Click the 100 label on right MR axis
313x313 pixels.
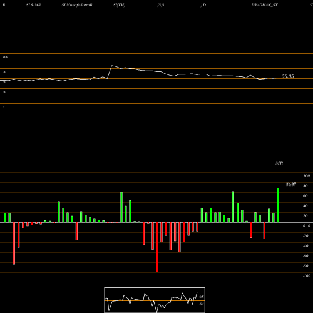306,176
